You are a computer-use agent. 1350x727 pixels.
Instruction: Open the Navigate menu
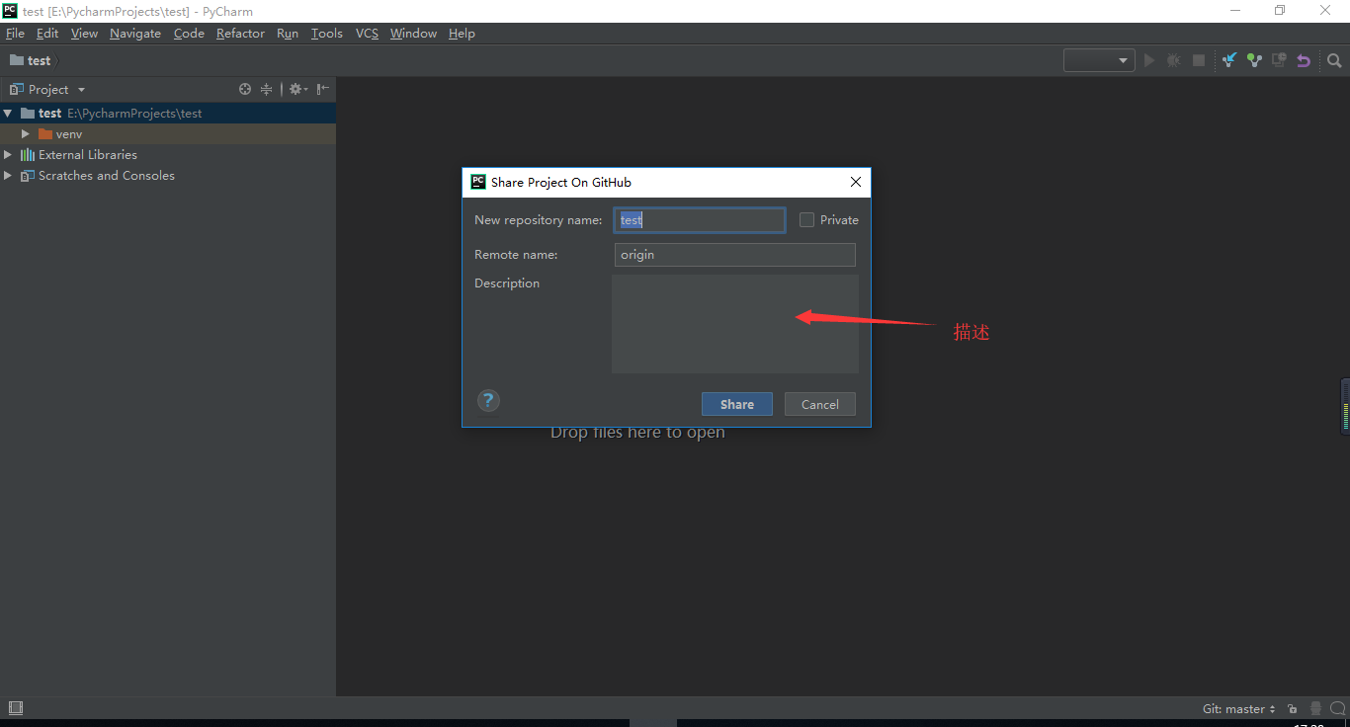(x=135, y=34)
